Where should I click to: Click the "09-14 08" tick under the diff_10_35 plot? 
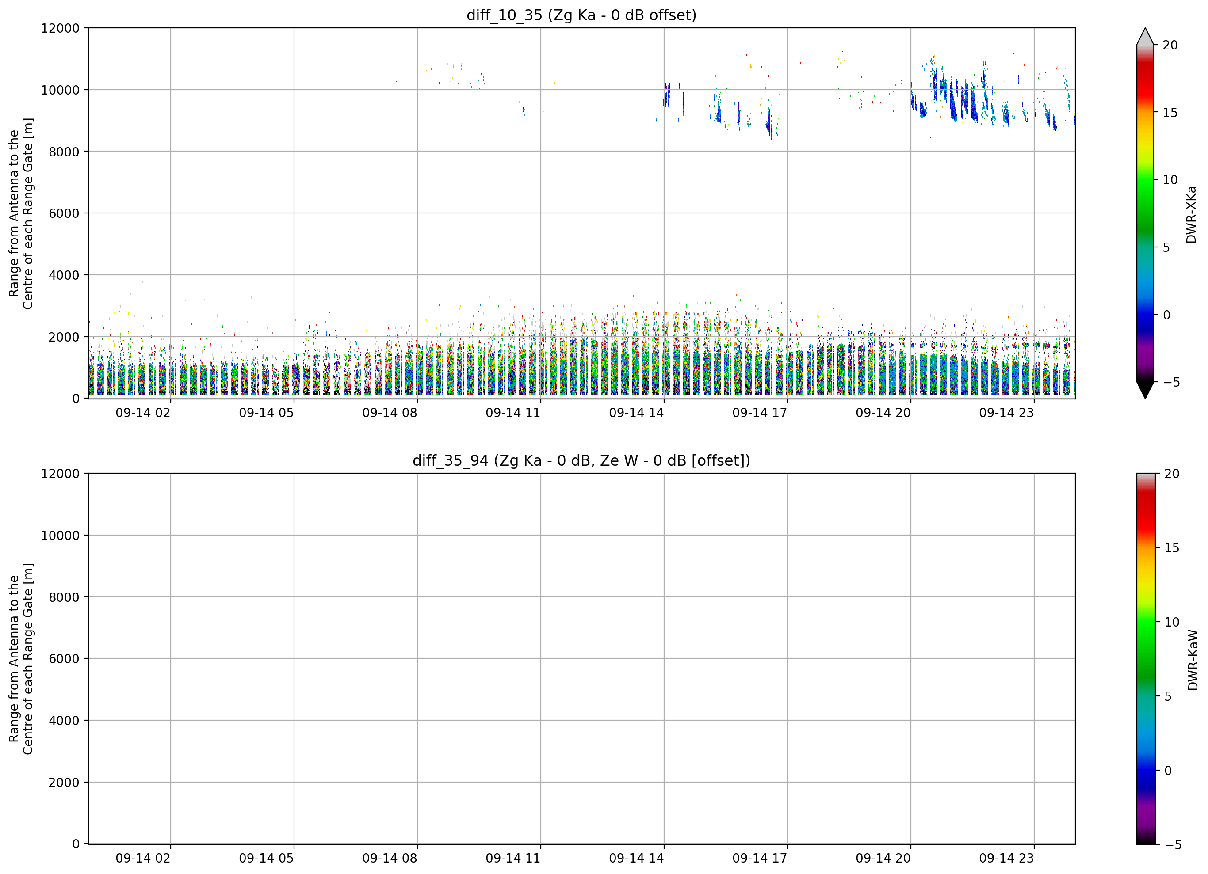[390, 413]
